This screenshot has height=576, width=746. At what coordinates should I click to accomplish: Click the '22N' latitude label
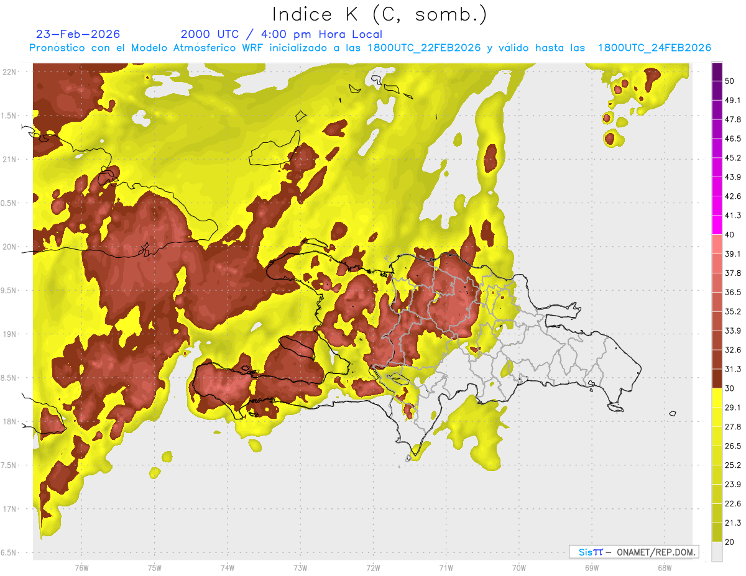click(9, 71)
